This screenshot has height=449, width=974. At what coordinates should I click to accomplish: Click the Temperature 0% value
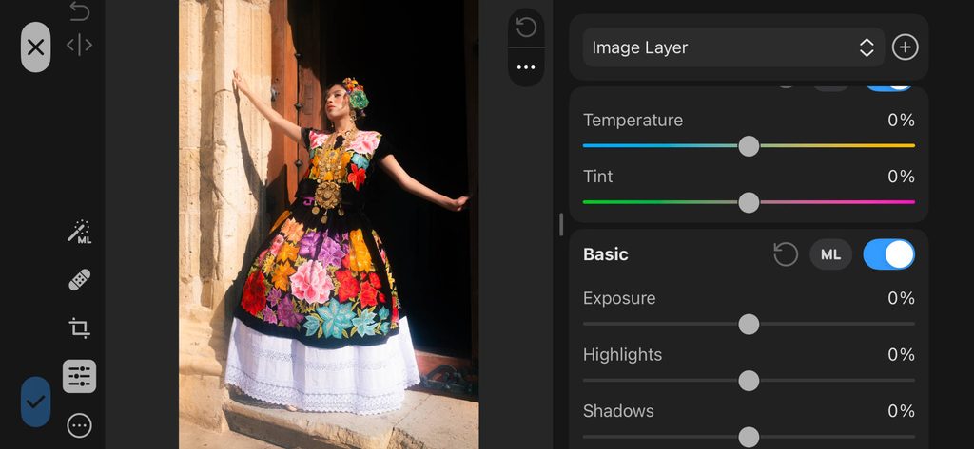coord(901,120)
